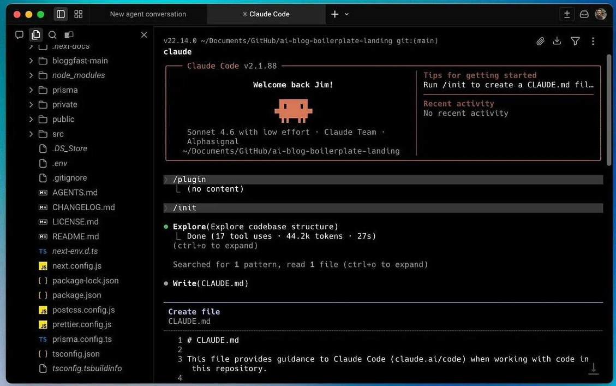Open prisma.config.ts file
This screenshot has height=386, width=616.
tap(82, 339)
